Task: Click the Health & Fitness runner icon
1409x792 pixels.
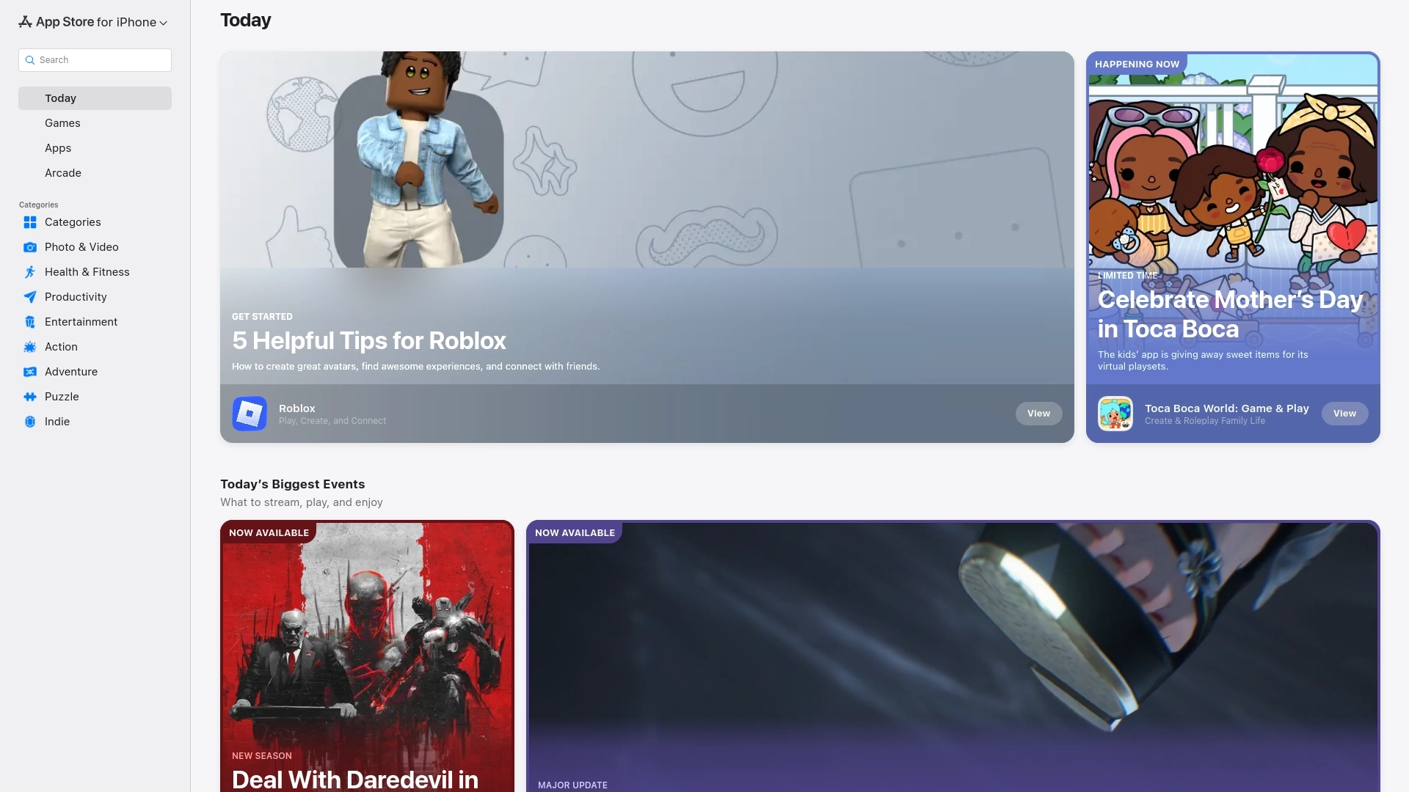Action: tap(30, 272)
